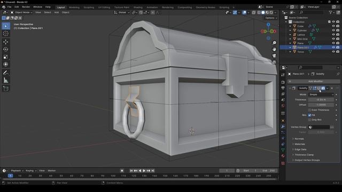Click the Vertex Group input field
342x192 pixels.
point(319,127)
